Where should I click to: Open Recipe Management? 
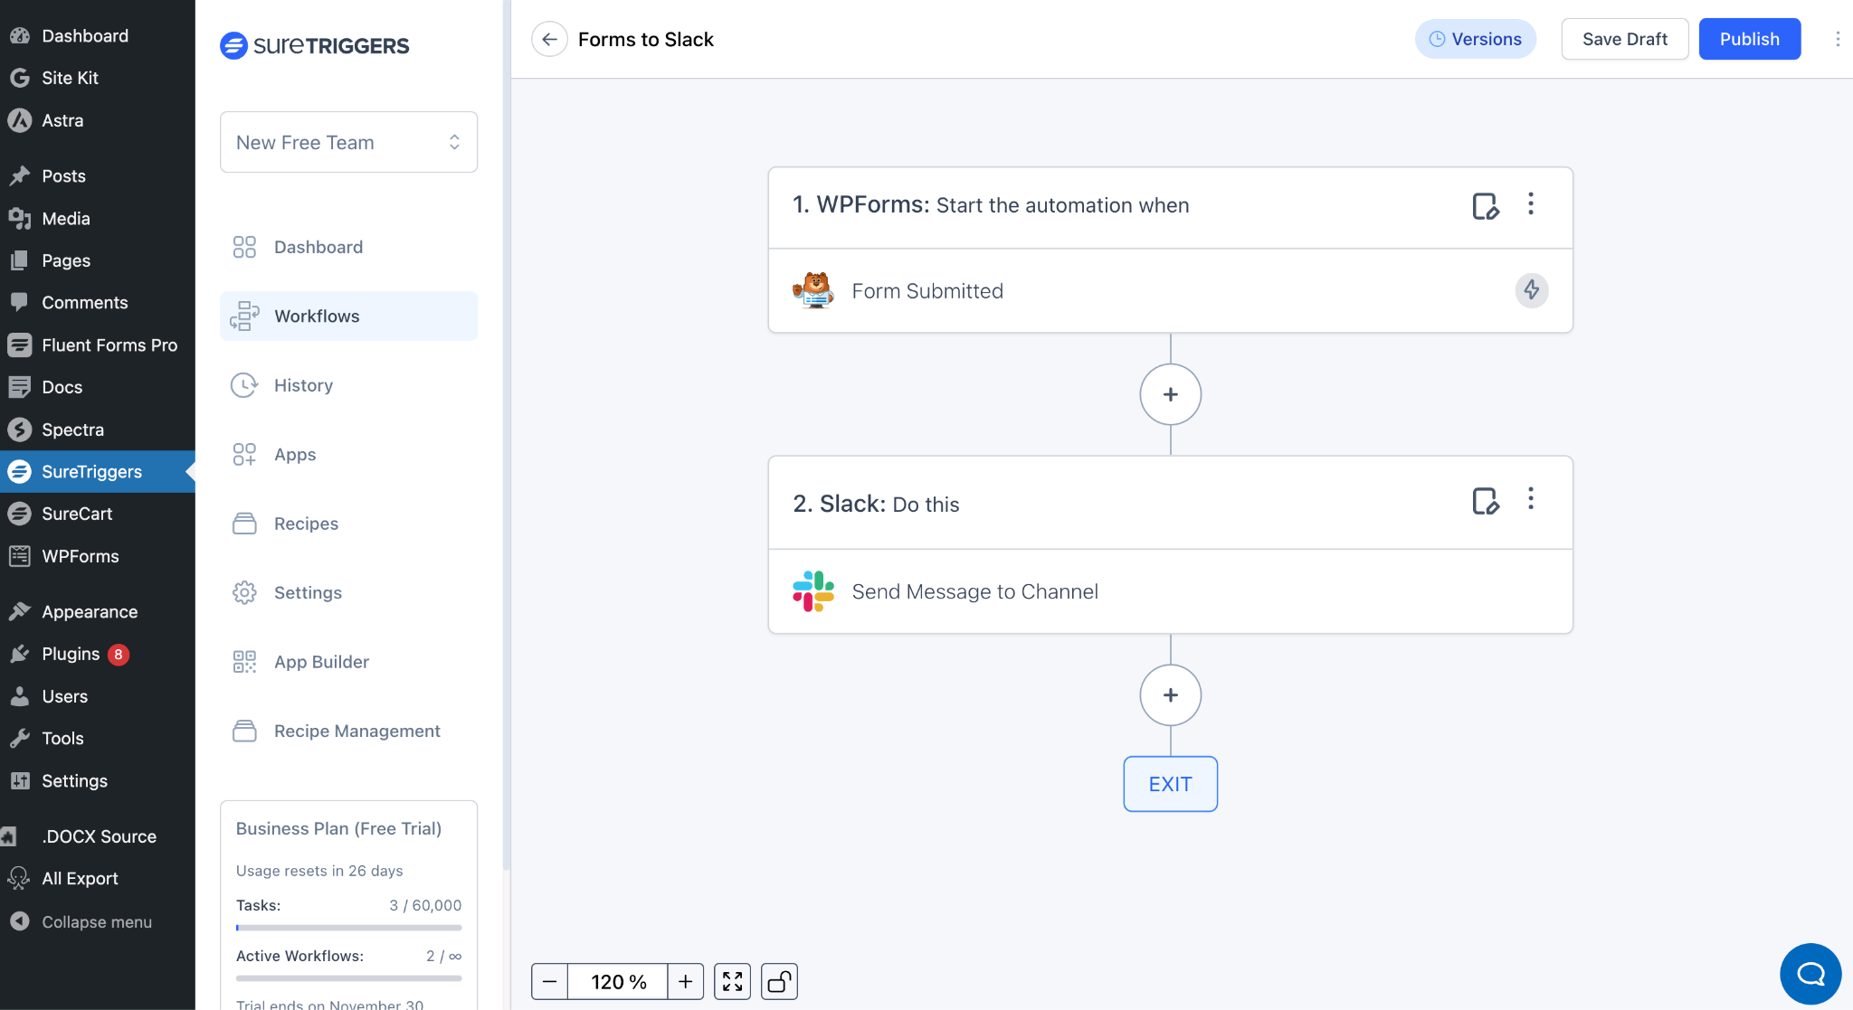[x=348, y=731]
